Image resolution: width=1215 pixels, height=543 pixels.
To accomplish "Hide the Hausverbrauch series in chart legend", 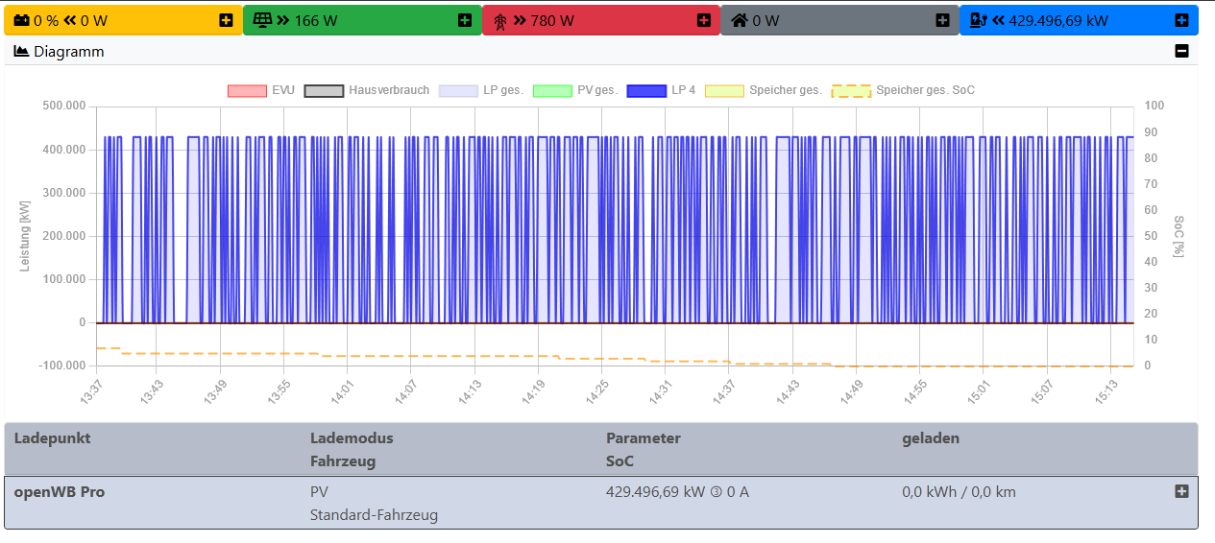I will tap(324, 90).
